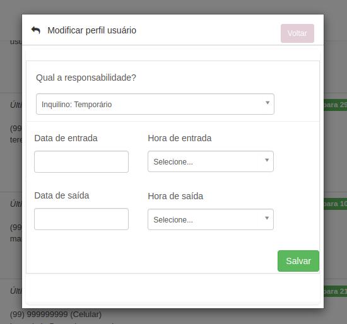
Task: Click into the Data de saída field
Action: (x=81, y=219)
